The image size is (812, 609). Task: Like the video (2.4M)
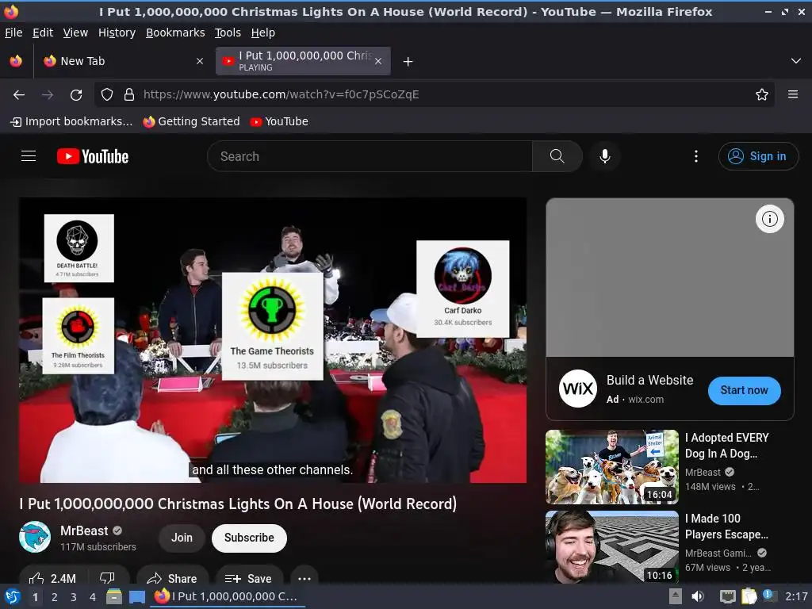coord(53,578)
